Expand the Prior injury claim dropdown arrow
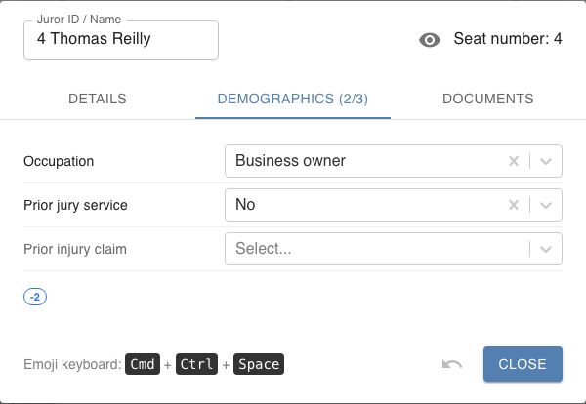This screenshot has width=586, height=404. (x=546, y=249)
